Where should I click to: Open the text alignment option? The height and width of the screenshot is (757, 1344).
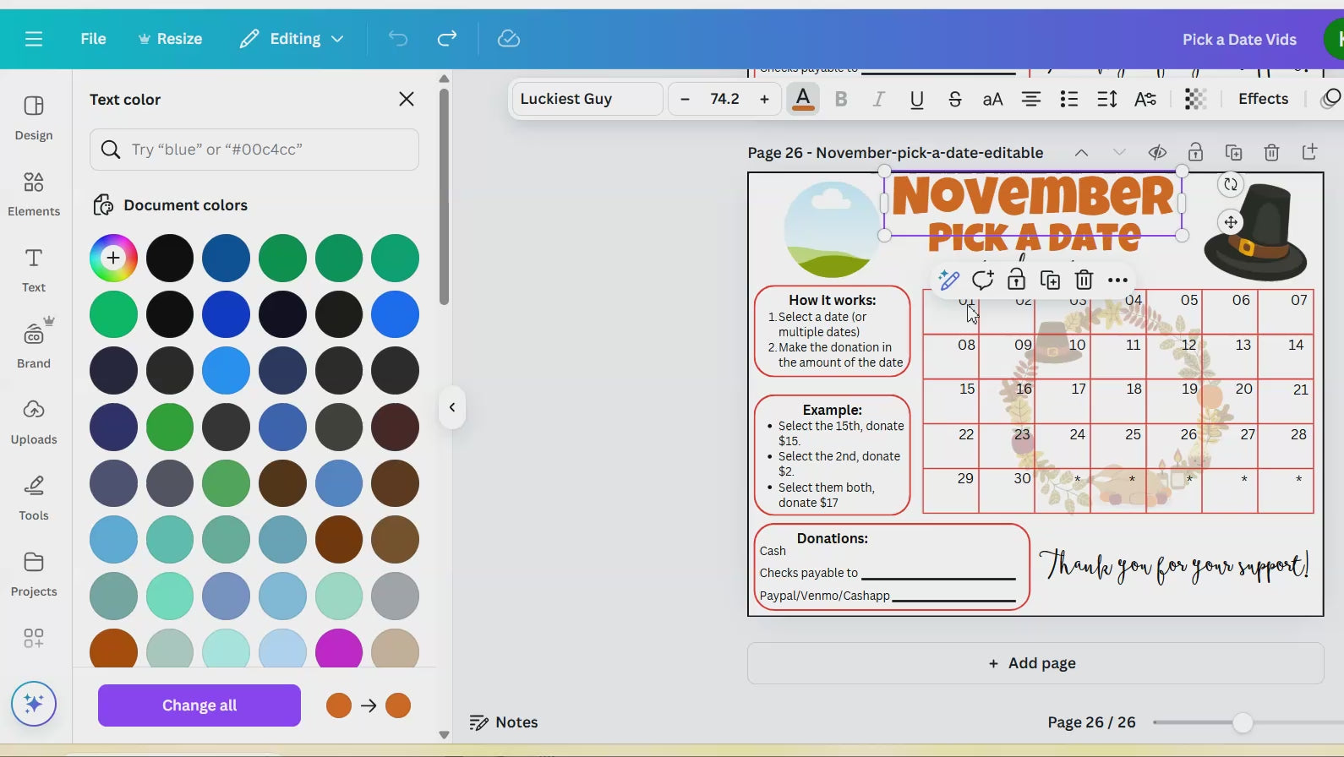tap(1030, 99)
